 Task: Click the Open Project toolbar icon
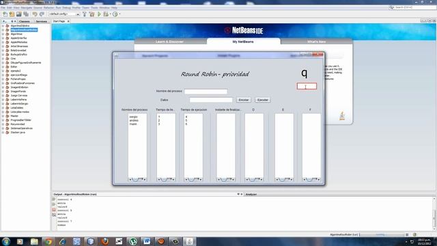[x=18, y=14]
